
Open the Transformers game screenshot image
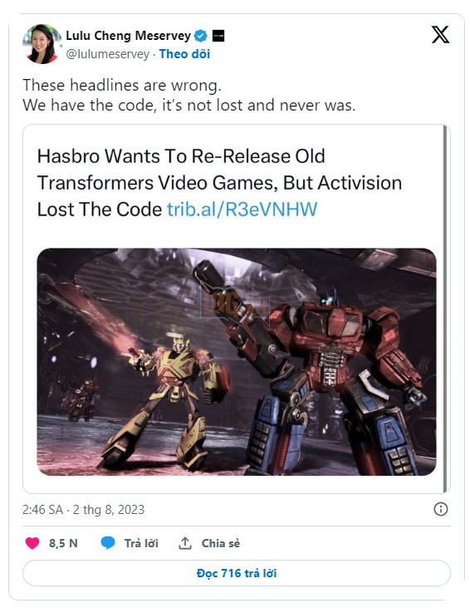click(237, 362)
